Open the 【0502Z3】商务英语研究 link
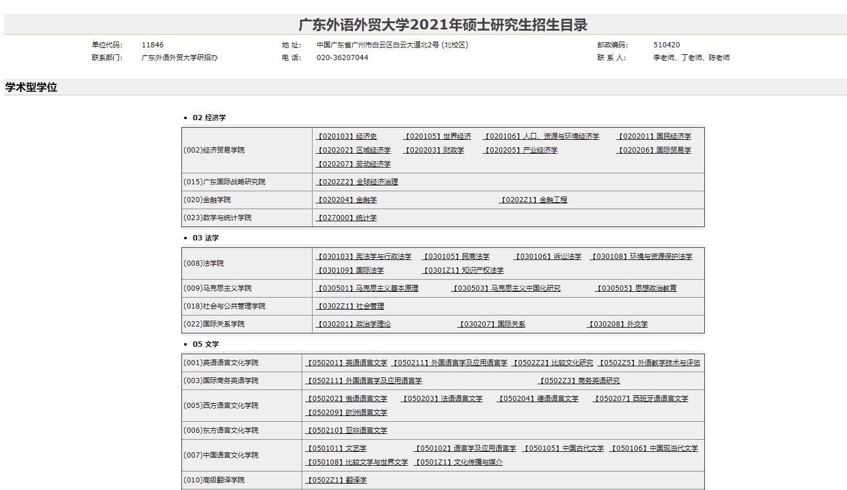 [x=578, y=381]
